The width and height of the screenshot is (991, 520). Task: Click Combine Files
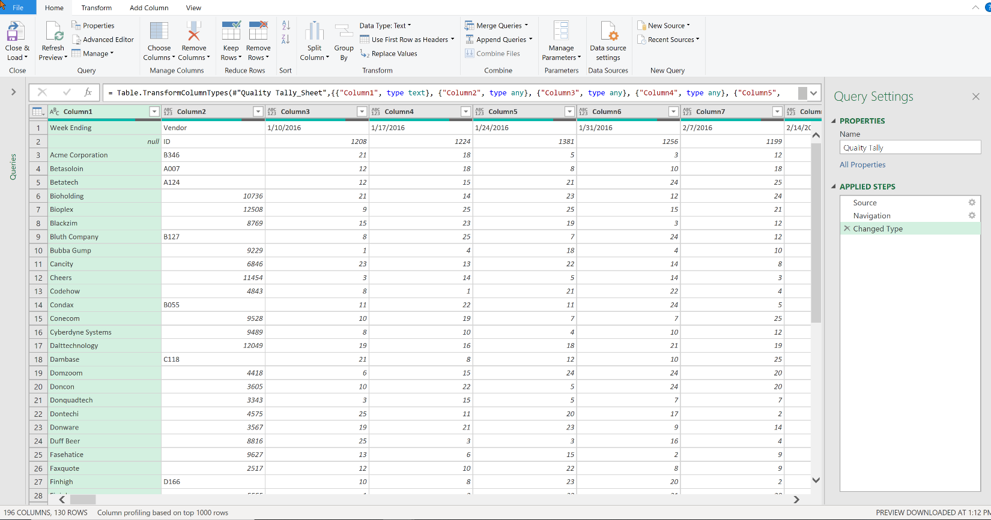point(492,53)
